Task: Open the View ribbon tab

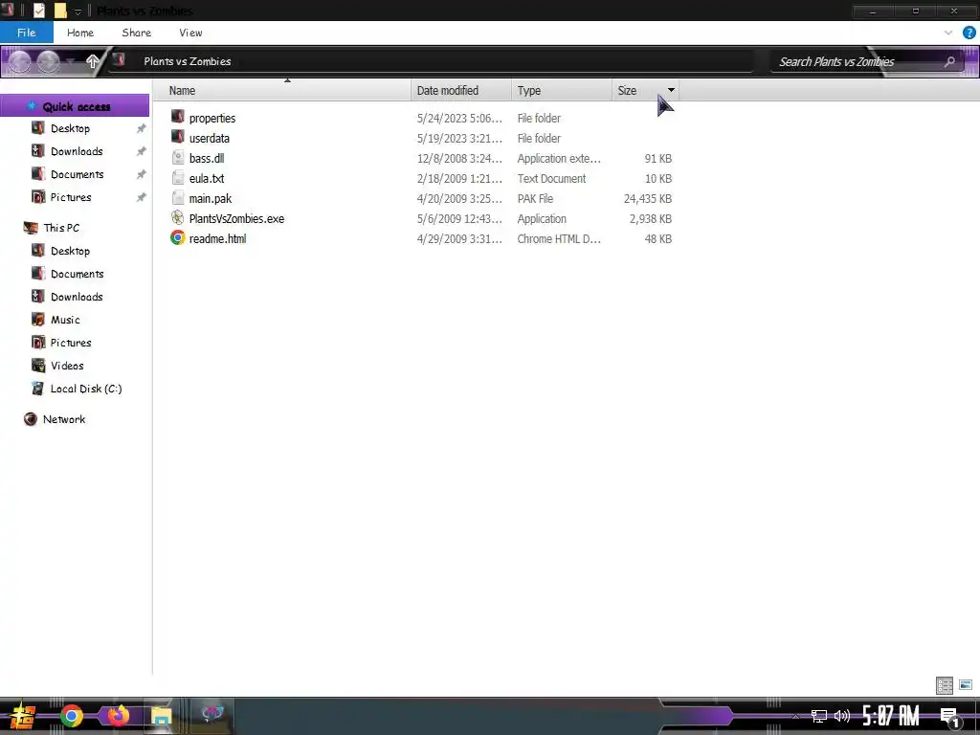Action: [190, 33]
